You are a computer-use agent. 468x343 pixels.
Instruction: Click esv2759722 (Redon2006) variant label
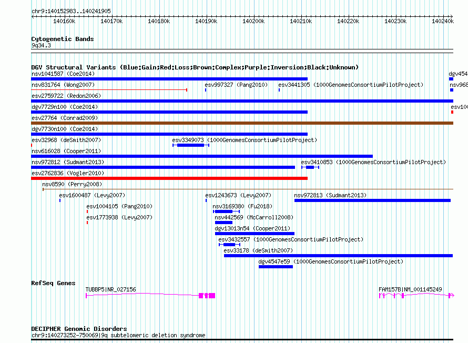pos(66,96)
